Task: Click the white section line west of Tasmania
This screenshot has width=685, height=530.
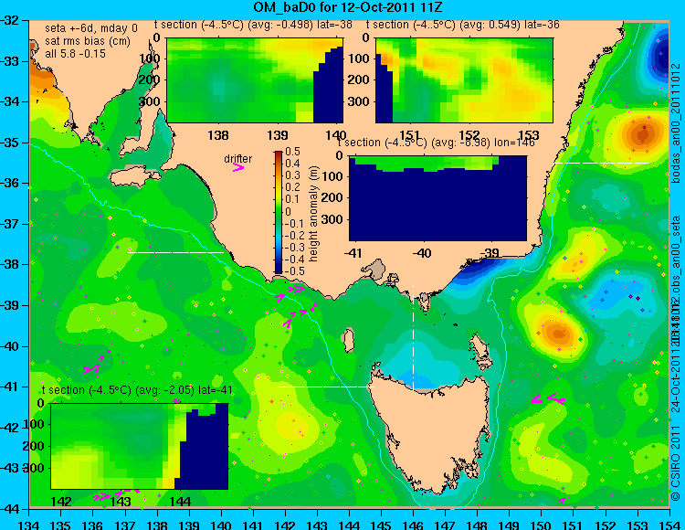Action: pyautogui.click(x=326, y=387)
